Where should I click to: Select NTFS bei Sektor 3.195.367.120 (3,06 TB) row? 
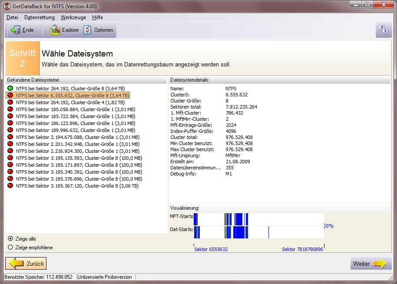(x=77, y=185)
